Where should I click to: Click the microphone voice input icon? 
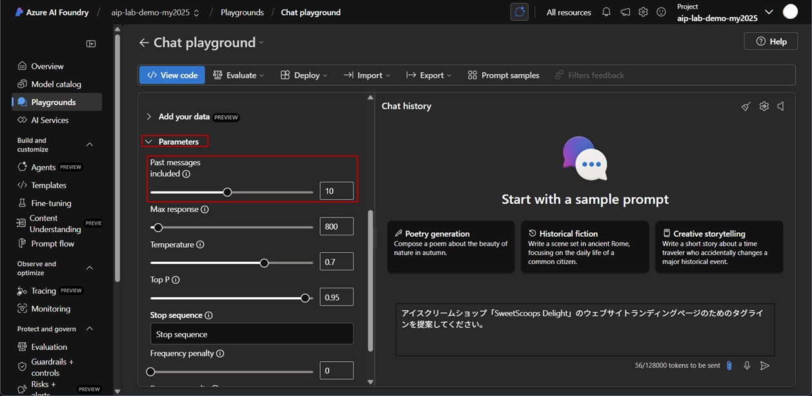click(747, 366)
